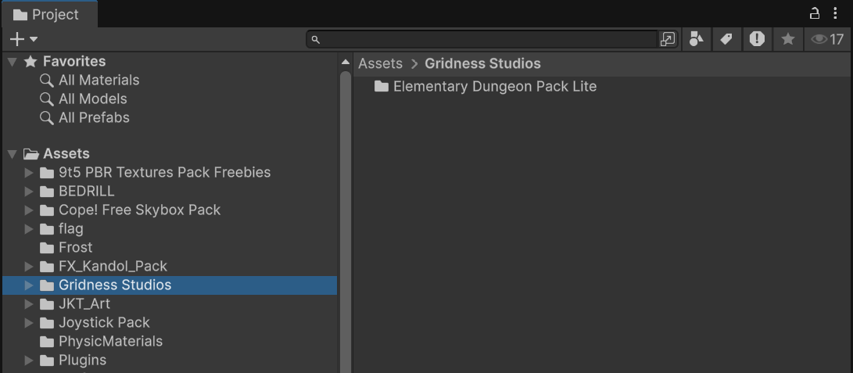
Task: Select the Joystick Pack folder
Action: tap(103, 323)
